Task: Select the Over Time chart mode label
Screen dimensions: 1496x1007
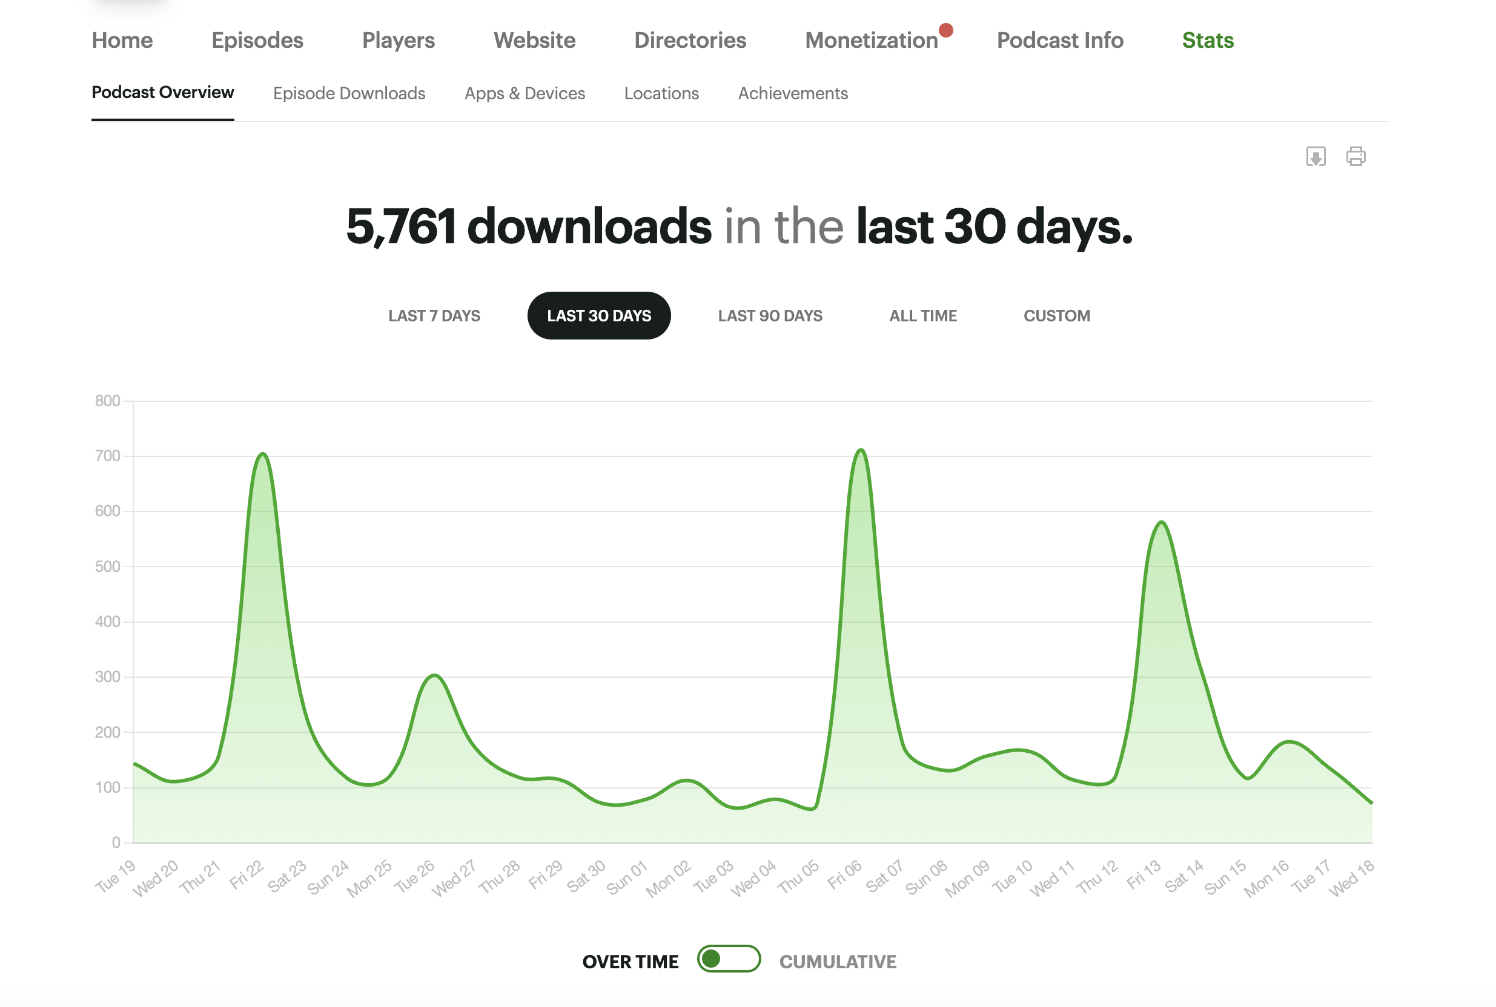Action: (630, 962)
